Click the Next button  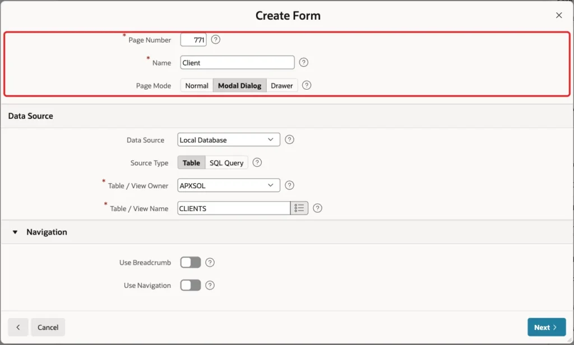tap(547, 328)
